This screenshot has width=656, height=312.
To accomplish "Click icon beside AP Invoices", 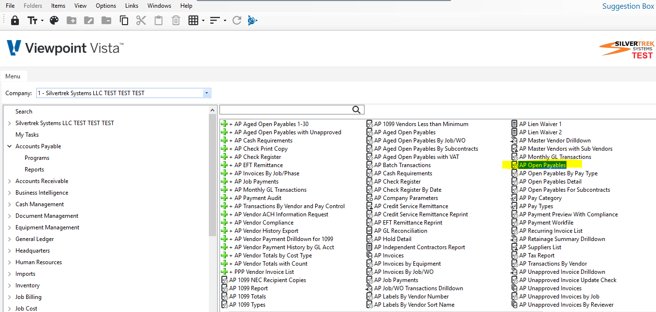I will [x=370, y=255].
